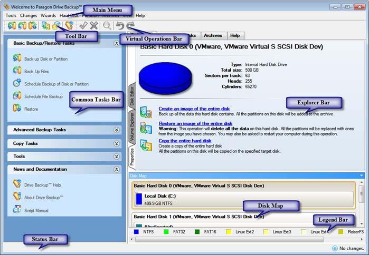The width and height of the screenshot is (369, 255).
Task: Discard pending changes with the X icon
Action: click(94, 25)
